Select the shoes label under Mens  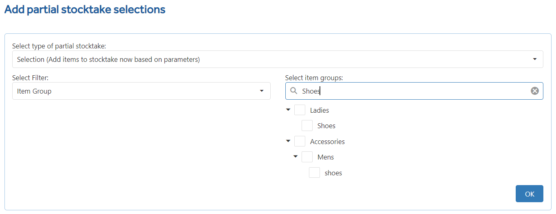pyautogui.click(x=333, y=173)
